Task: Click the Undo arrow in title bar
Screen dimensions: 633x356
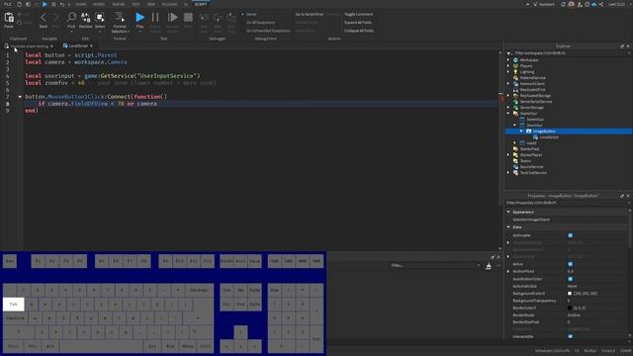Action: [x=61, y=4]
